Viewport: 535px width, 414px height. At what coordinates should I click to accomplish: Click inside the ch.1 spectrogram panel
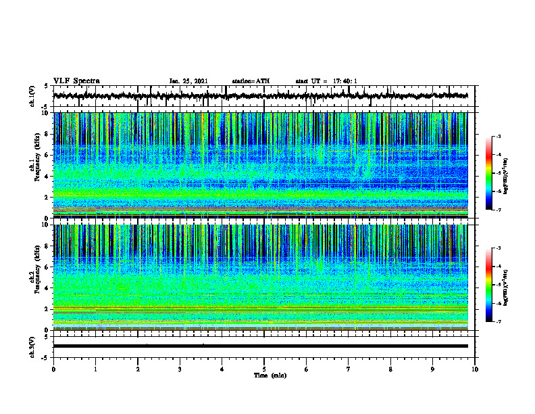click(x=260, y=165)
